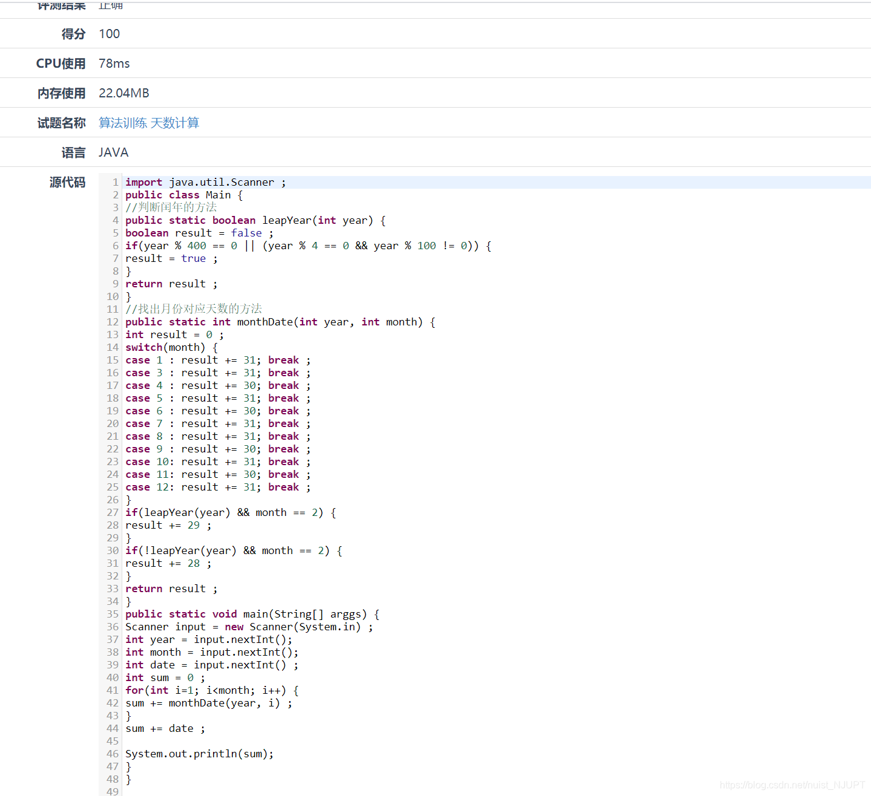
Task: Click the int year = input.nextInt() line
Action: point(209,639)
